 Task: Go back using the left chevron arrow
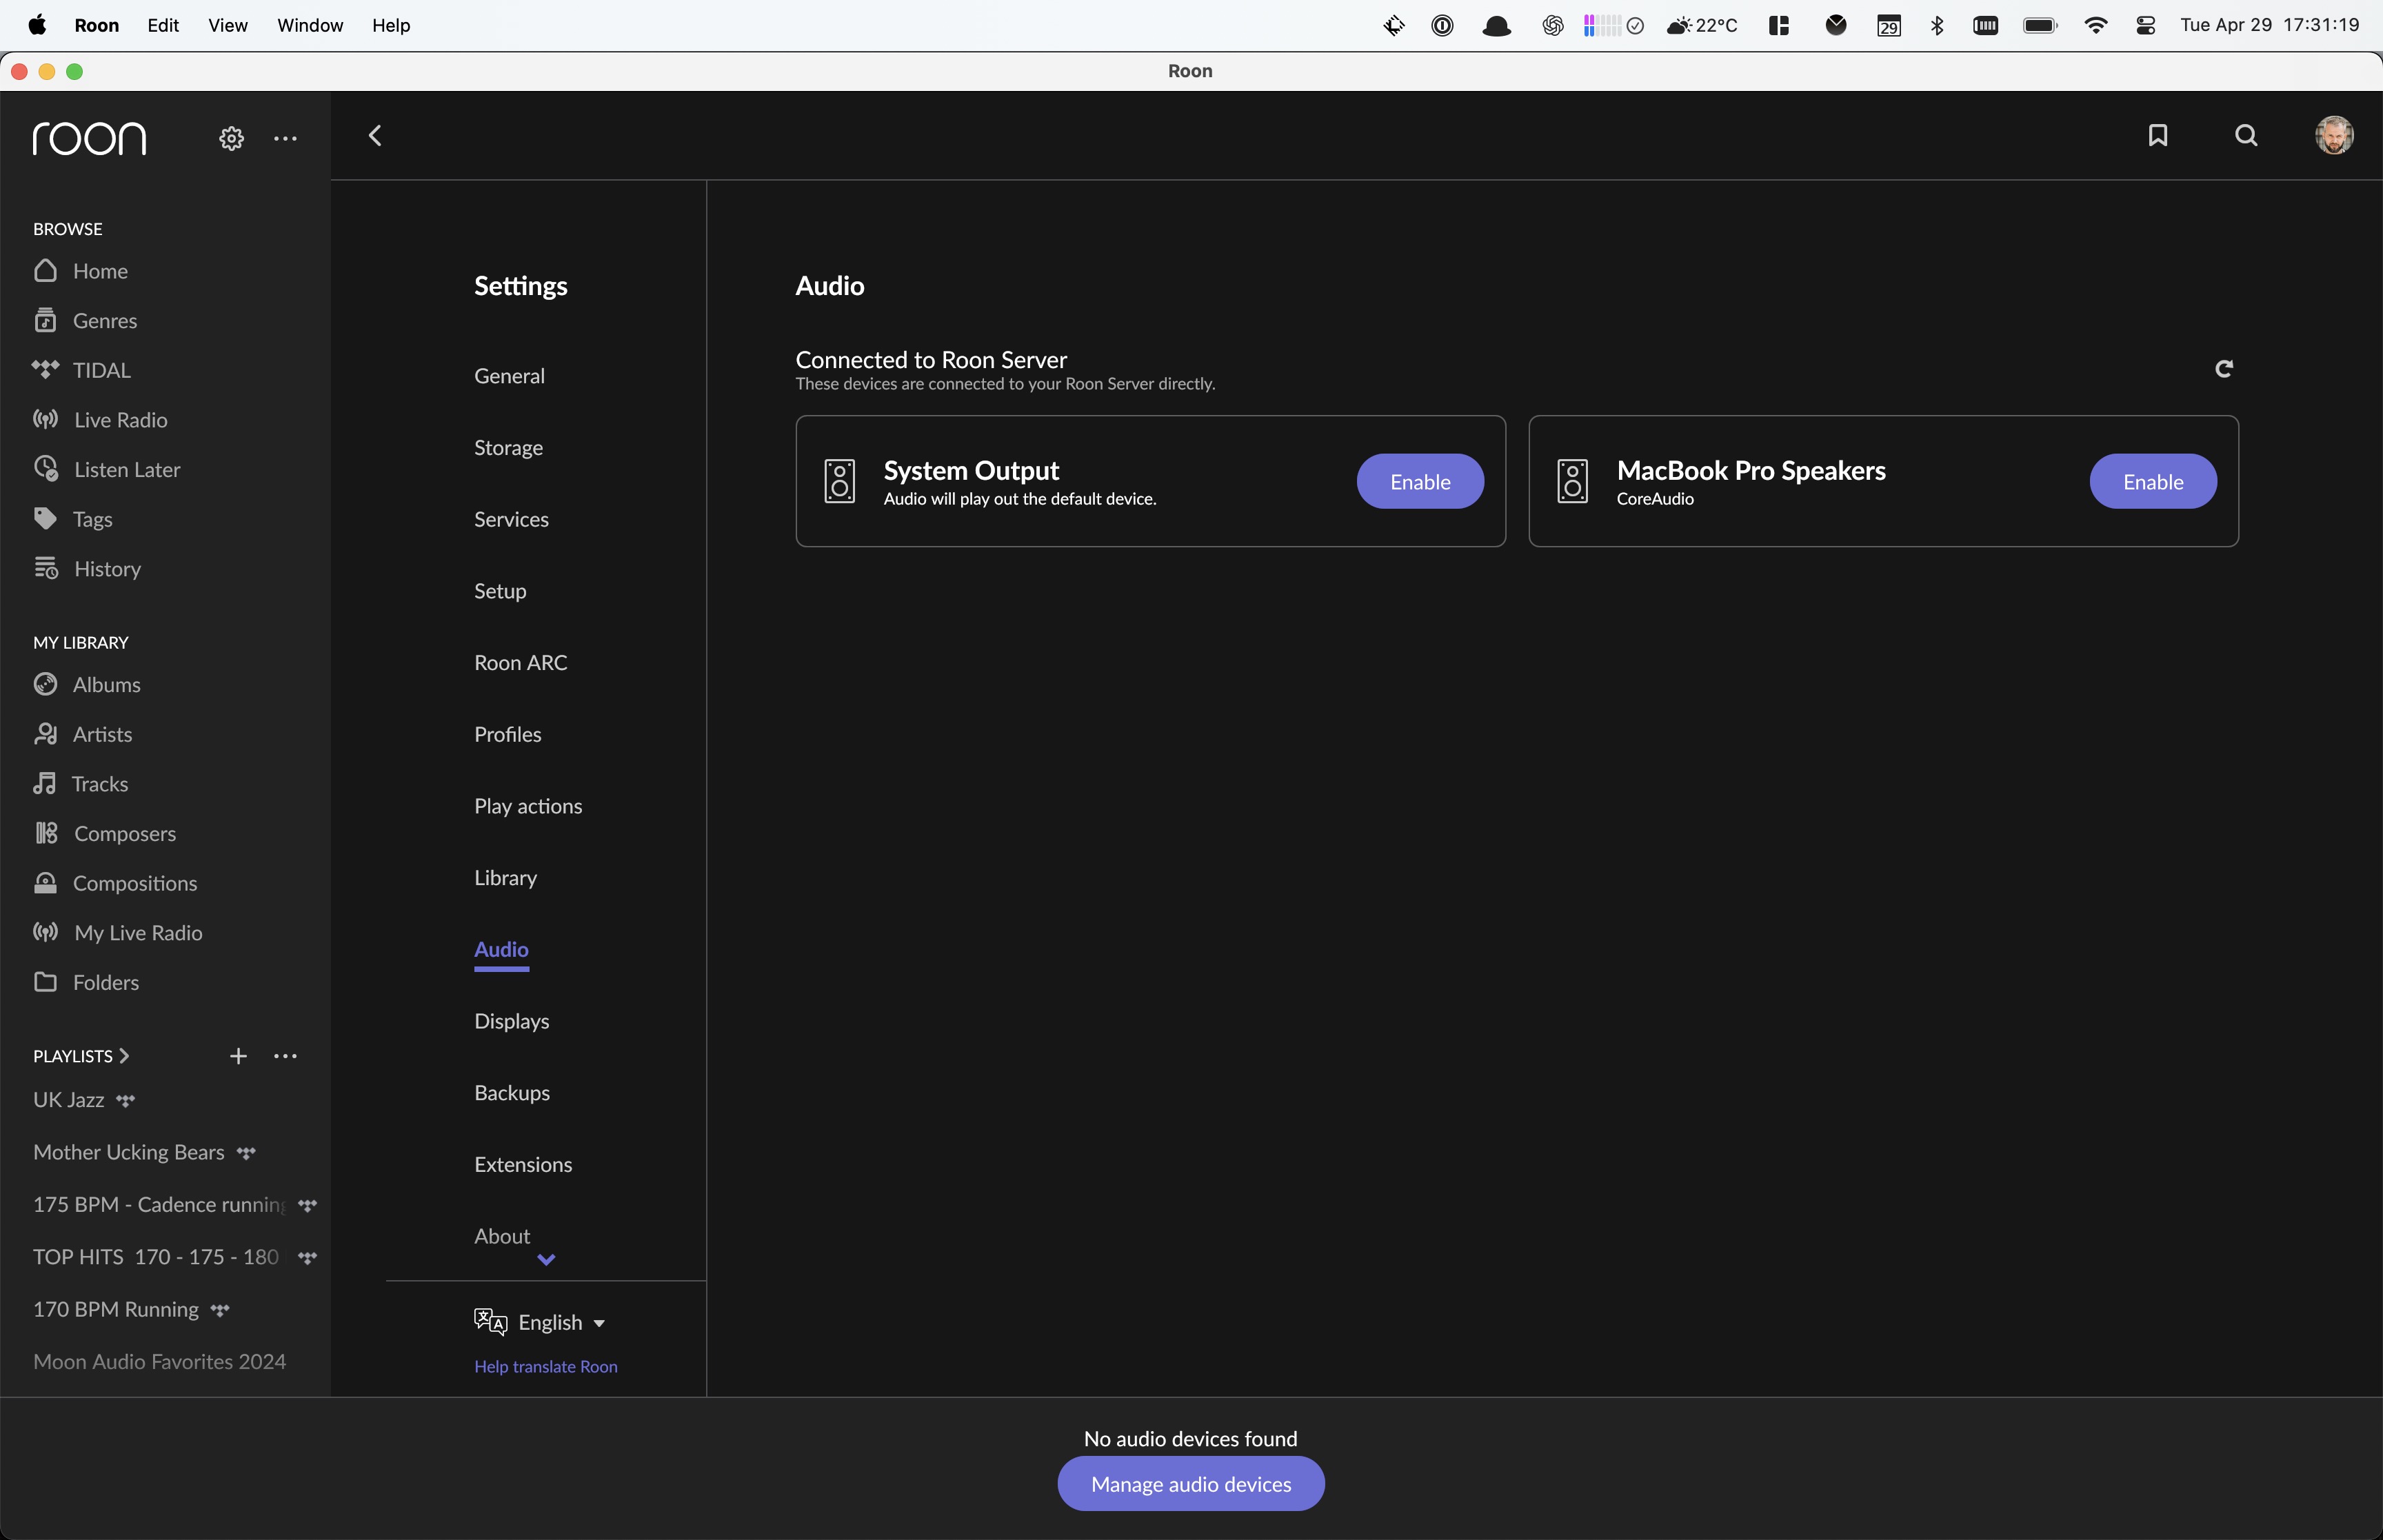point(375,135)
